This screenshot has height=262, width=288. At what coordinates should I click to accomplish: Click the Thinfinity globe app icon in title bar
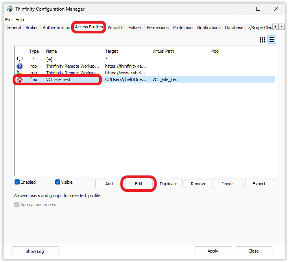tap(10, 9)
